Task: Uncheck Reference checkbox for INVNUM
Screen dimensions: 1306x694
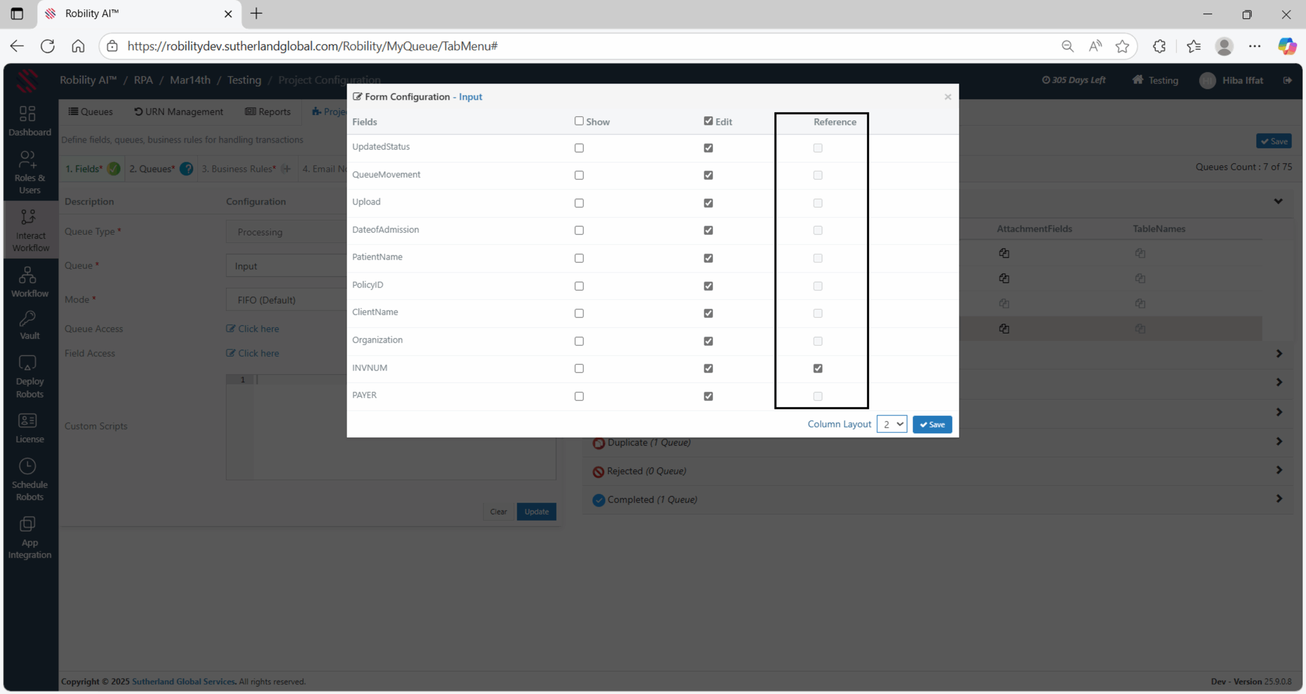Action: click(818, 368)
